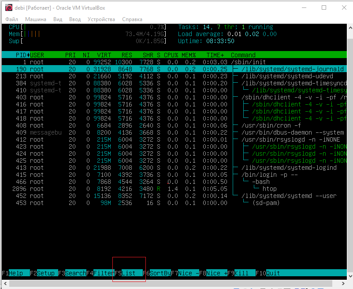Select the systemd-udevd process row

(174, 76)
